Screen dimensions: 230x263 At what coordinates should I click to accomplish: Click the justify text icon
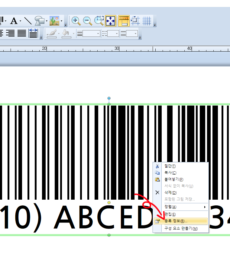pyautogui.click(x=22, y=33)
